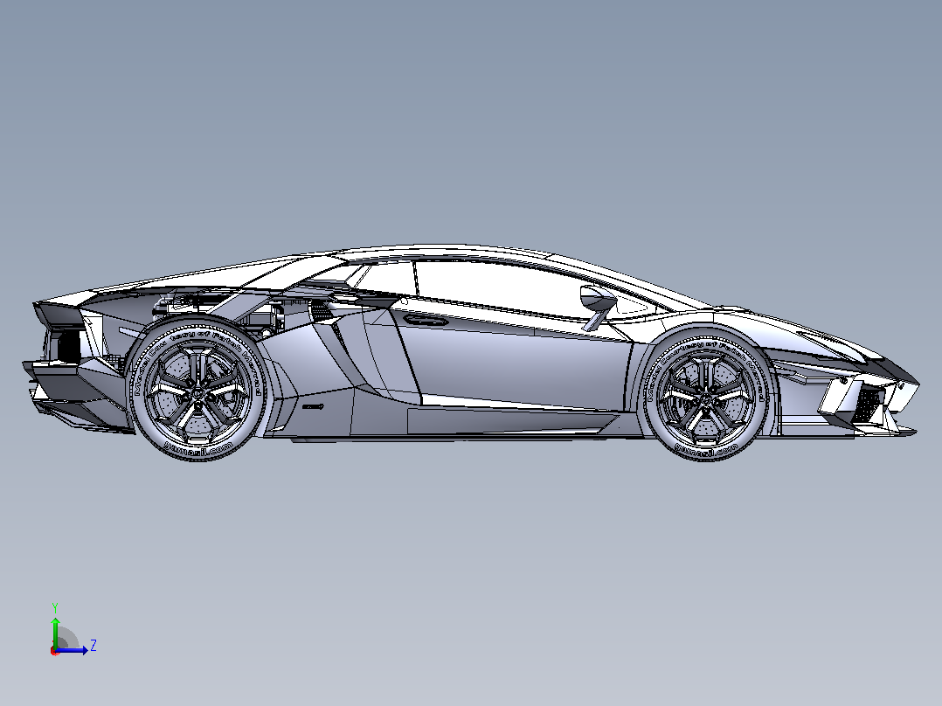The height and width of the screenshot is (706, 942).
Task: Click the green Y axis of the orientation triad
Action: pyautogui.click(x=55, y=633)
